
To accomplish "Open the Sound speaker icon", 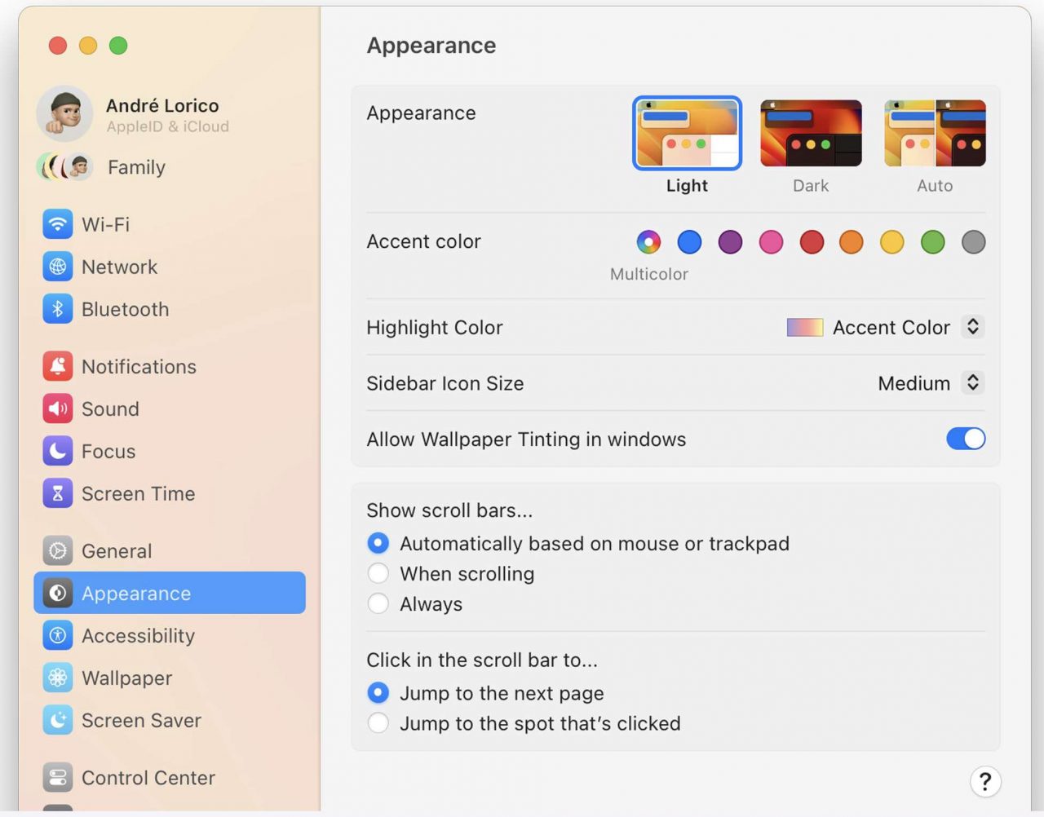I will (x=58, y=408).
